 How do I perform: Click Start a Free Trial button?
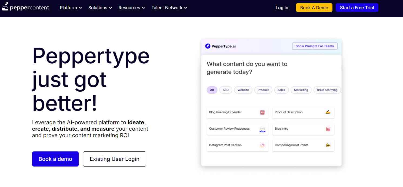pos(357,8)
